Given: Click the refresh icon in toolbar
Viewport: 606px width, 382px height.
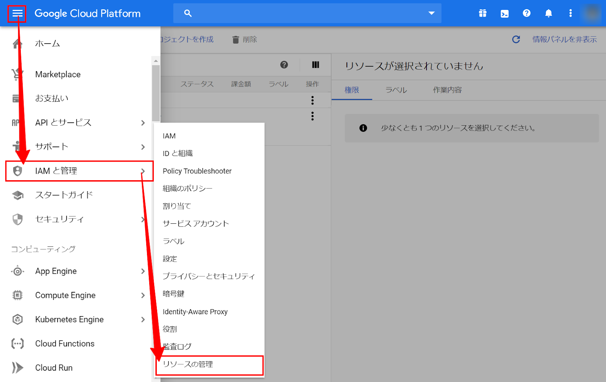Looking at the screenshot, I should pos(516,39).
